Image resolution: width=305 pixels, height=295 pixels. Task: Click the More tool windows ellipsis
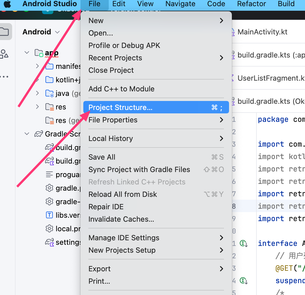tap(4, 76)
